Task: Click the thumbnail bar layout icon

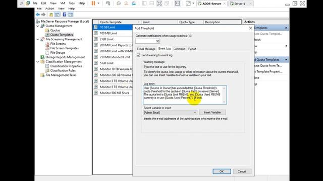Action: (151, 4)
